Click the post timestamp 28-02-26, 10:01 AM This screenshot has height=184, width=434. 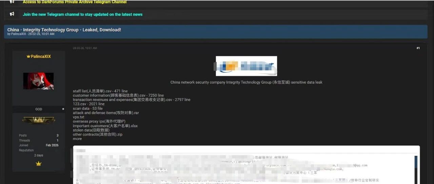click(85, 48)
